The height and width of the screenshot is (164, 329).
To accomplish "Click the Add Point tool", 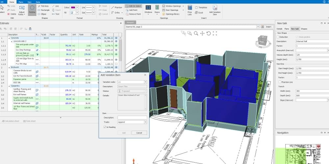I will (132, 10).
